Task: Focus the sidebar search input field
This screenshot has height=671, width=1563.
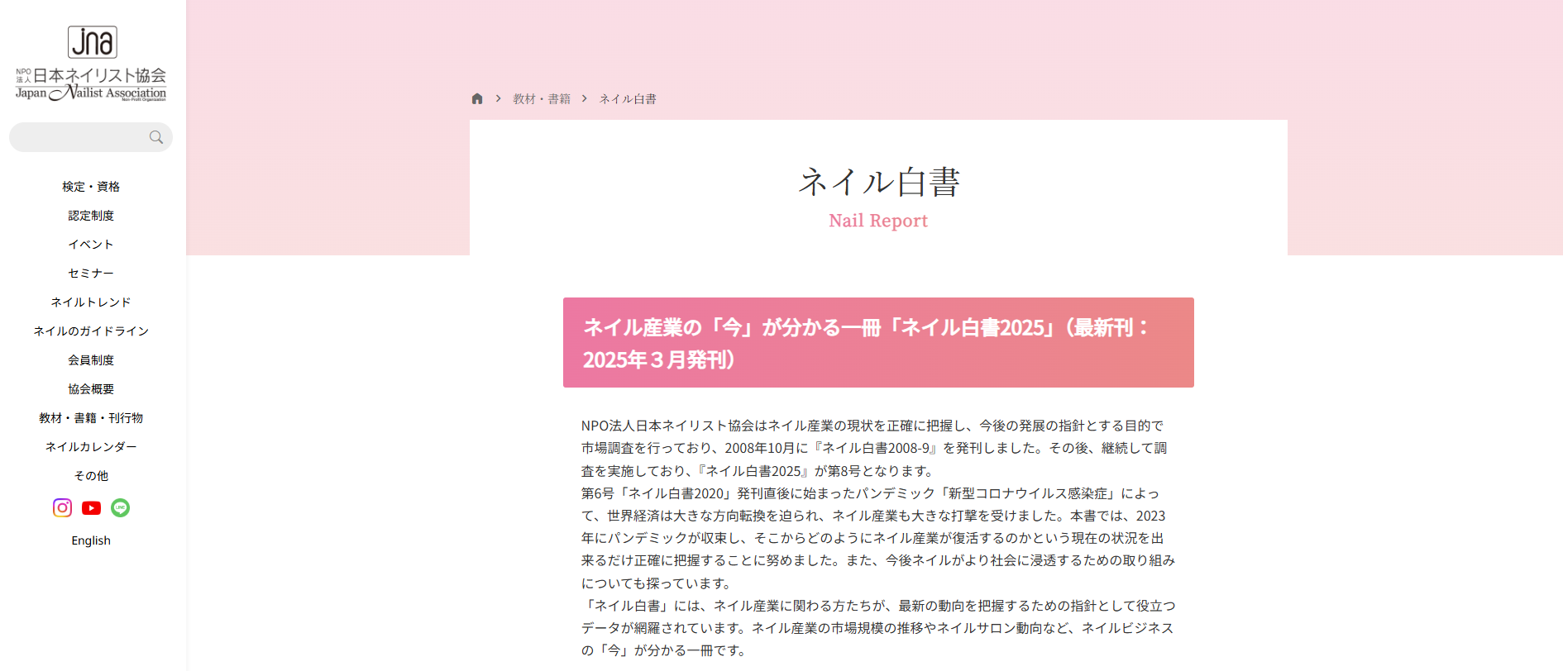Action: click(x=80, y=137)
